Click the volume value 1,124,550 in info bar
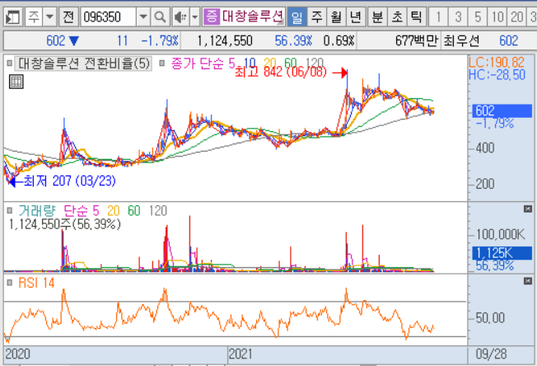Image resolution: width=537 pixels, height=366 pixels. (225, 41)
